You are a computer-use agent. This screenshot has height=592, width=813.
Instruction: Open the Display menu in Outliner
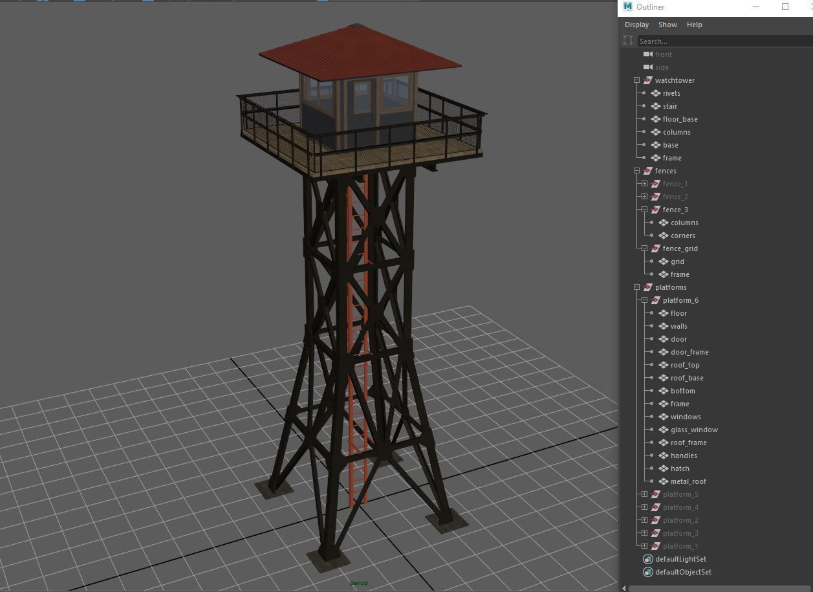pos(636,25)
